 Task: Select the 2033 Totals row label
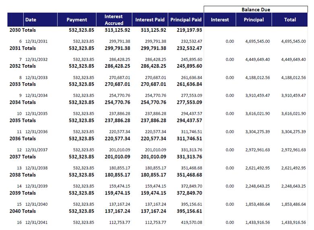point(23,84)
